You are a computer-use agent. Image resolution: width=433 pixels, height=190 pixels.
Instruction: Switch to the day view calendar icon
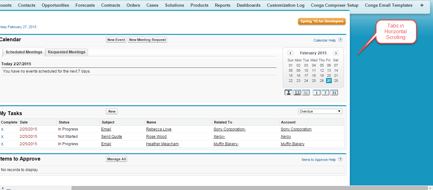317,93
